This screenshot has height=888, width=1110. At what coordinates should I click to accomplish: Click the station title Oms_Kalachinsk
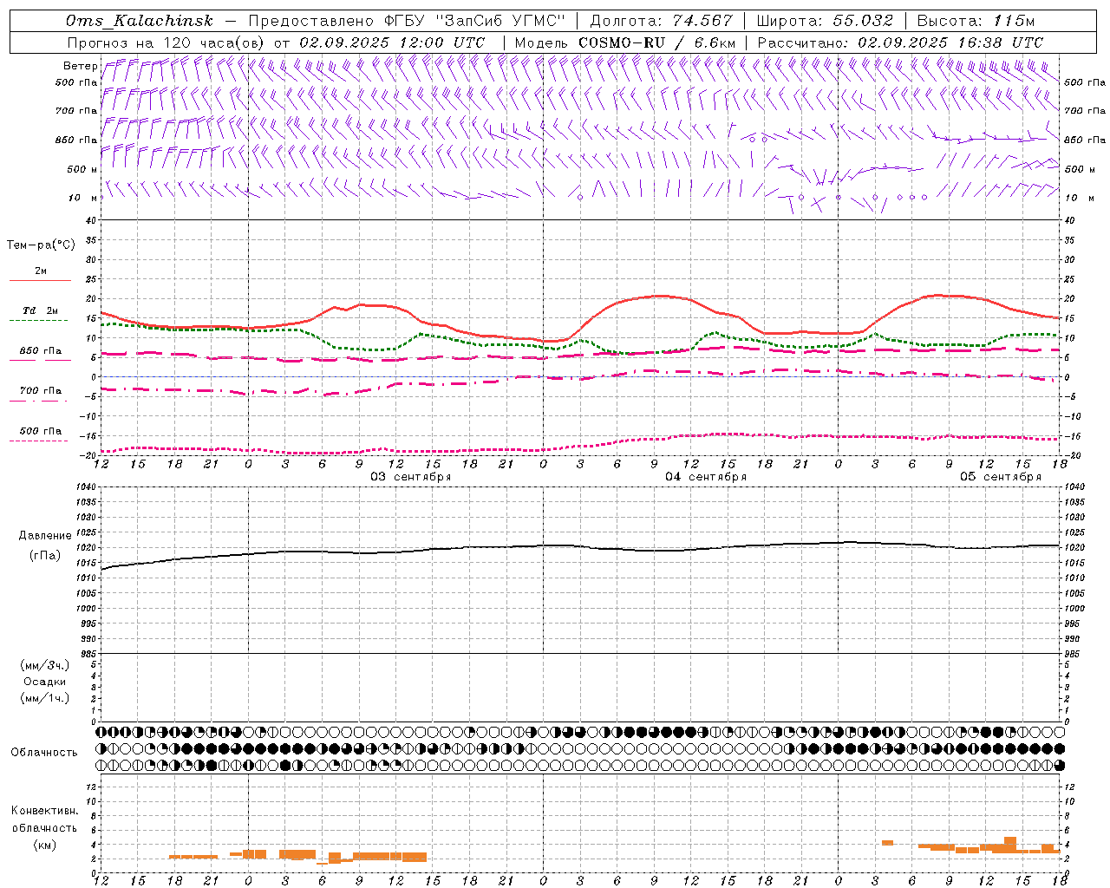pos(139,21)
